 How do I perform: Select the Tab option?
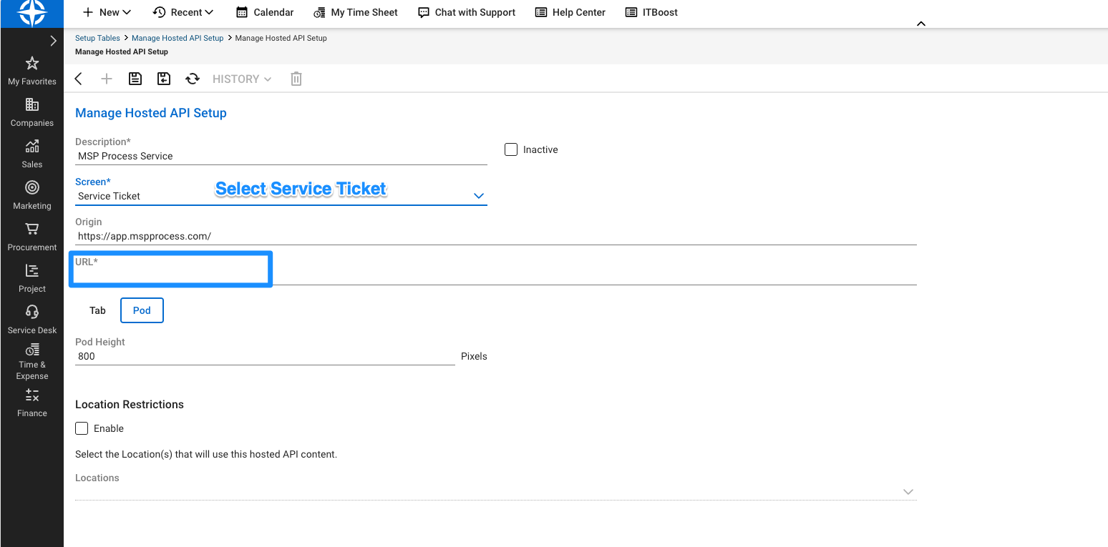pos(97,310)
